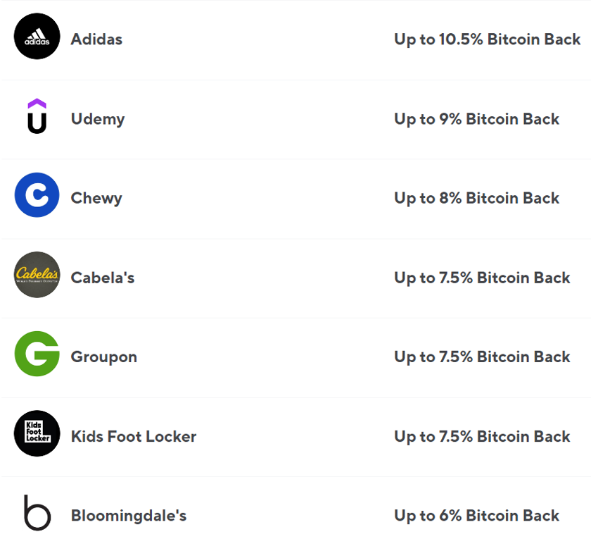Open the Udemy merchant name
The height and width of the screenshot is (539, 591).
coord(98,119)
